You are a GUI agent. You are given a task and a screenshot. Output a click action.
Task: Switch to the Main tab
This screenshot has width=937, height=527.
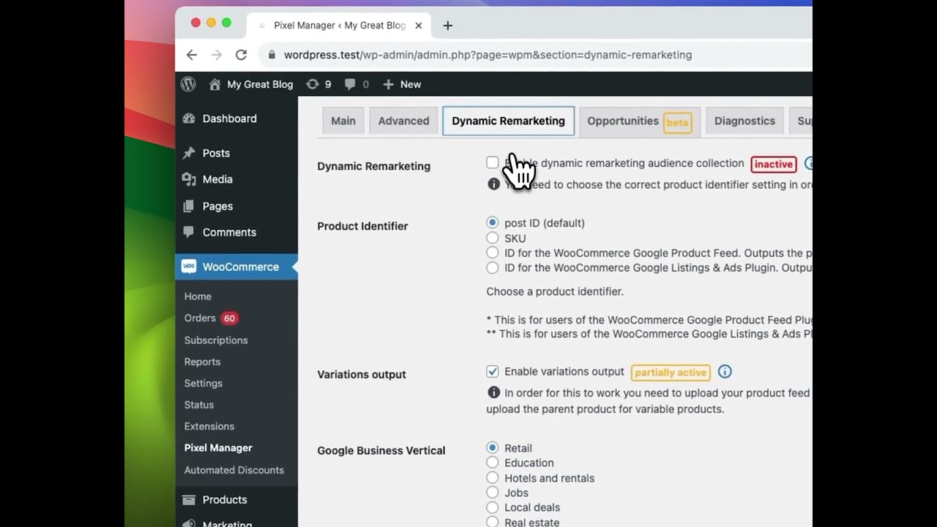[x=343, y=122]
